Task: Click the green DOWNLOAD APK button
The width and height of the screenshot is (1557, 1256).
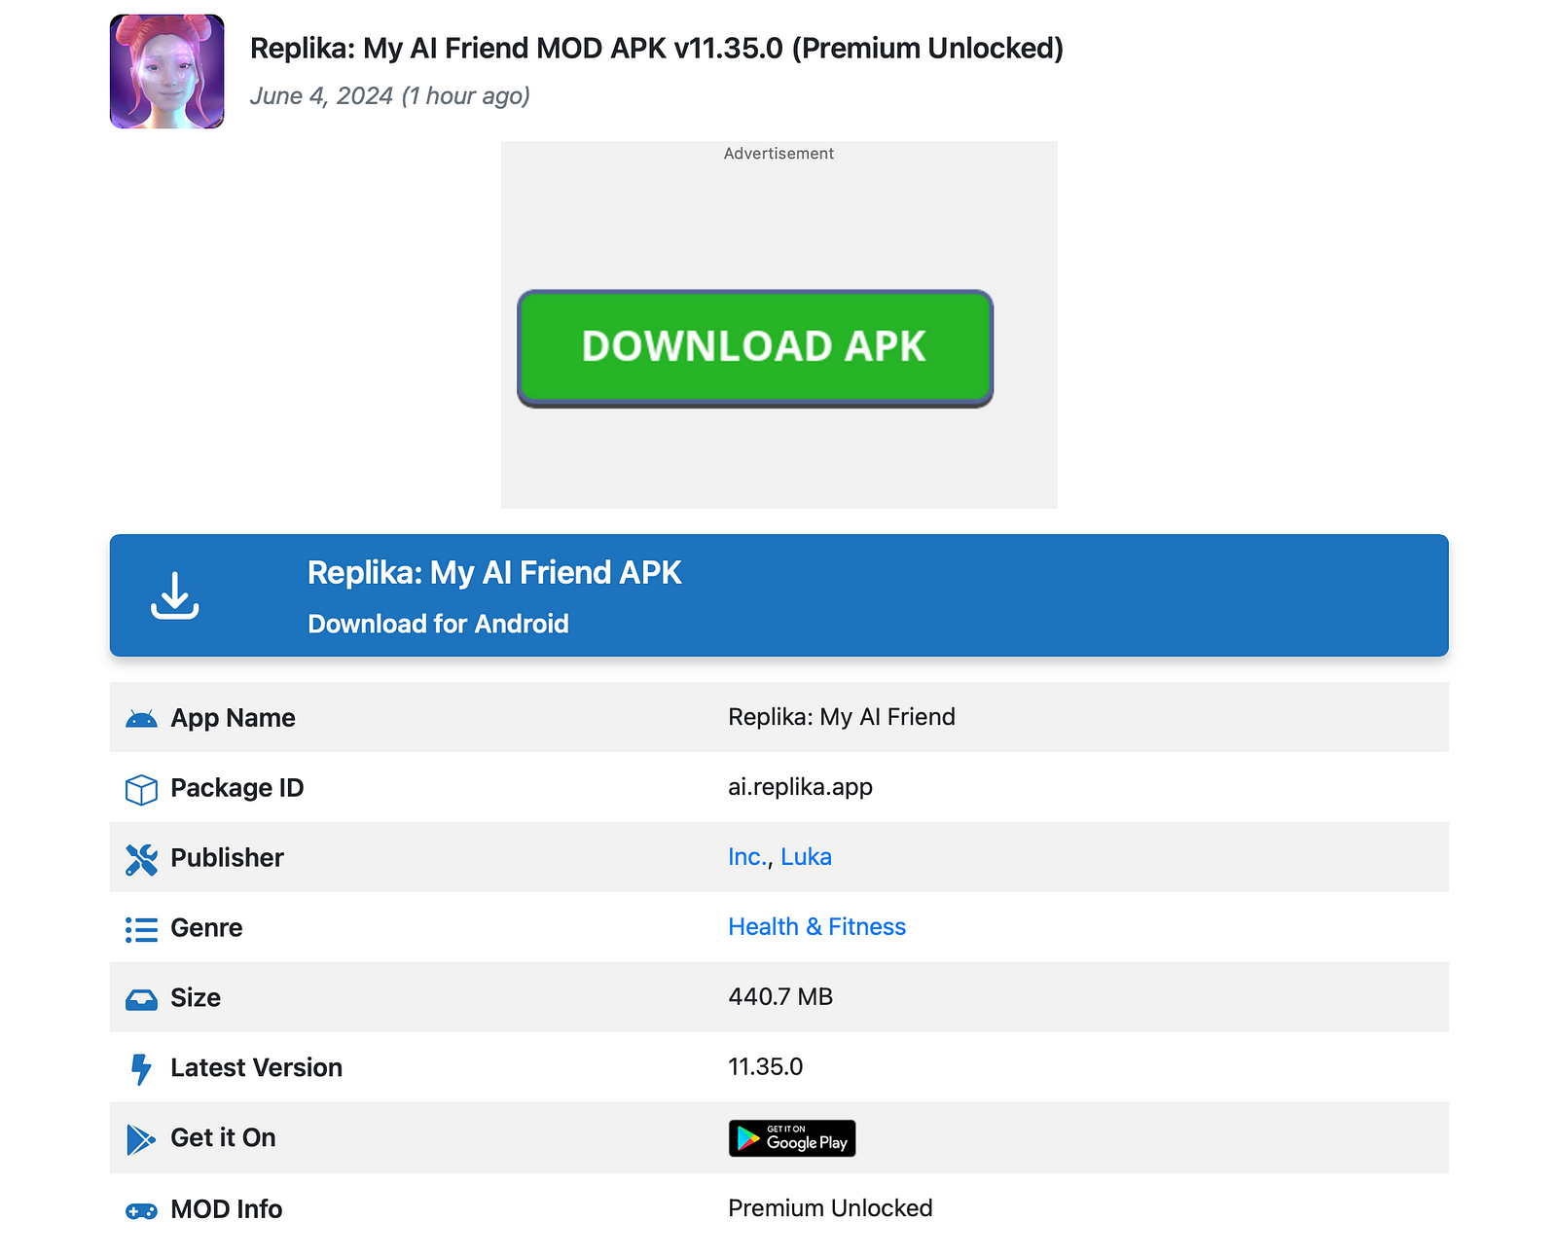Action: tap(755, 348)
